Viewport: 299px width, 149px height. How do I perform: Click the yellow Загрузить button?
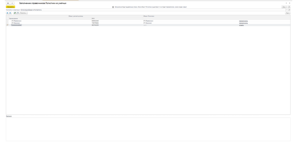point(11,7)
